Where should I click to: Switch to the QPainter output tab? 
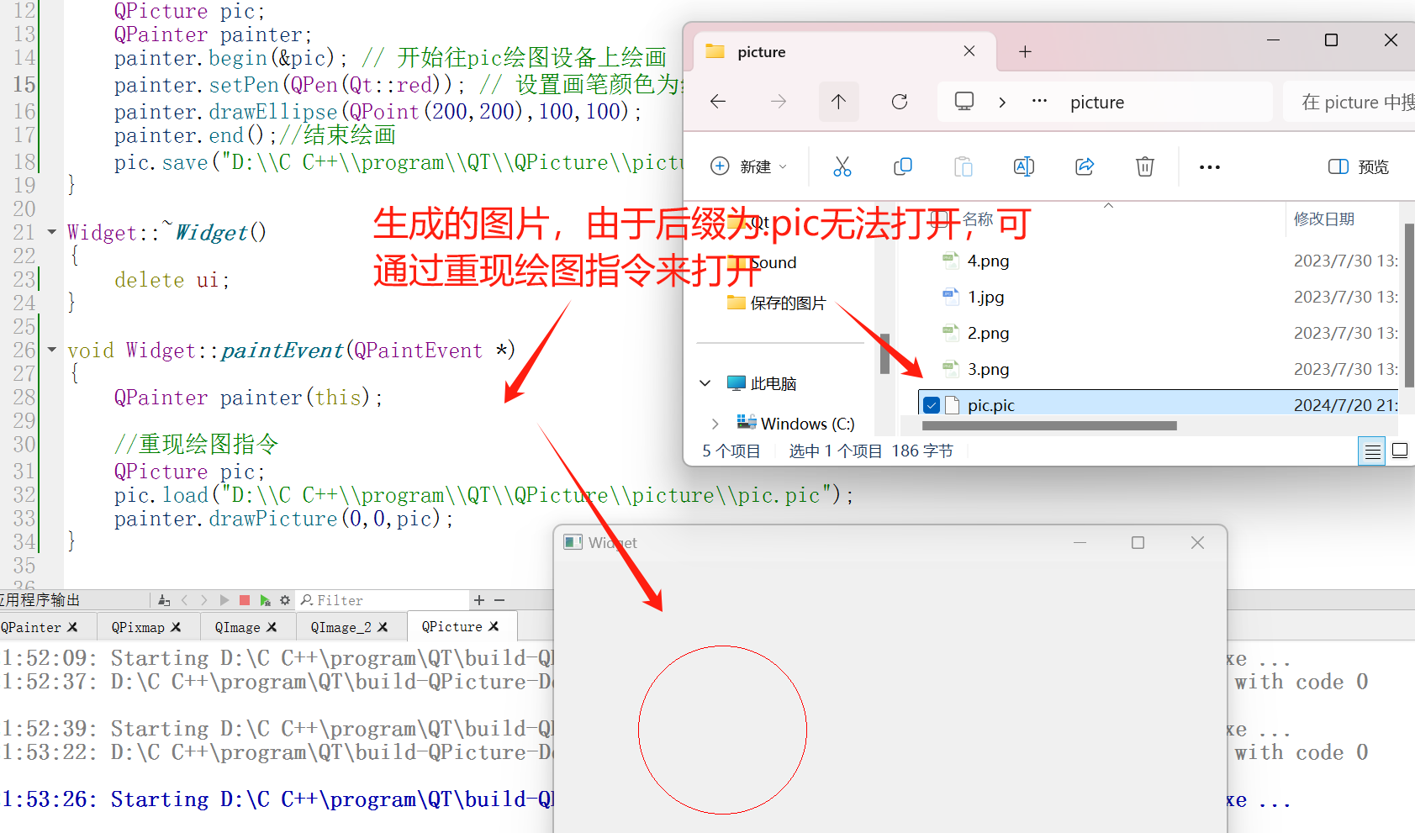(31, 627)
